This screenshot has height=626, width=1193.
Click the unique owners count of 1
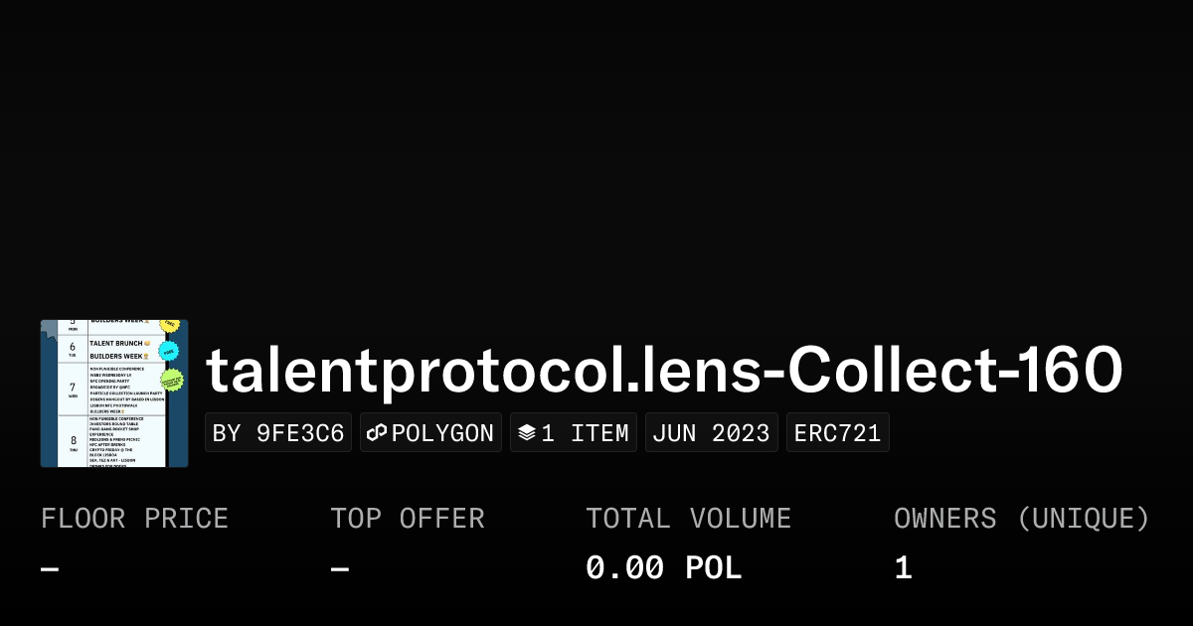(903, 568)
